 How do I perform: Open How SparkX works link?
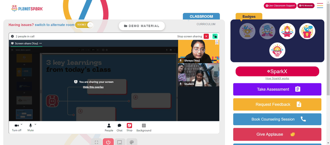tap(277, 78)
